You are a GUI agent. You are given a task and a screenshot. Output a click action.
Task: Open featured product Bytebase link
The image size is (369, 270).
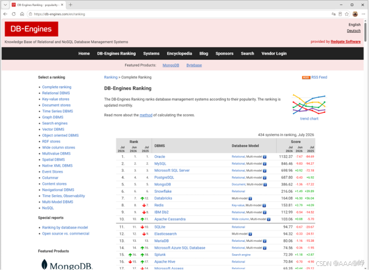point(194,65)
